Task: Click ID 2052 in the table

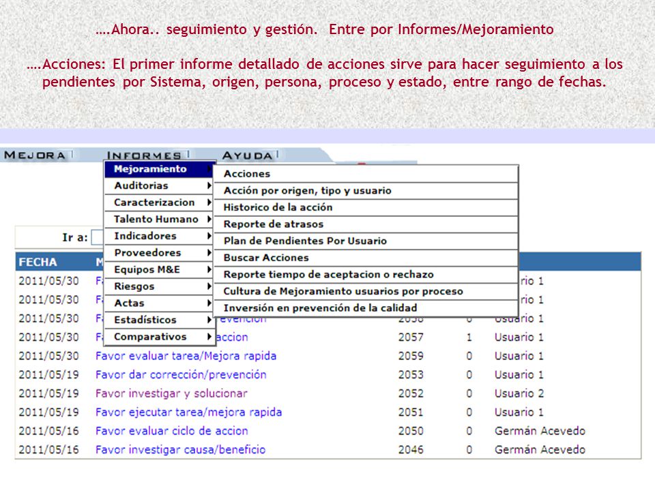Action: (411, 393)
